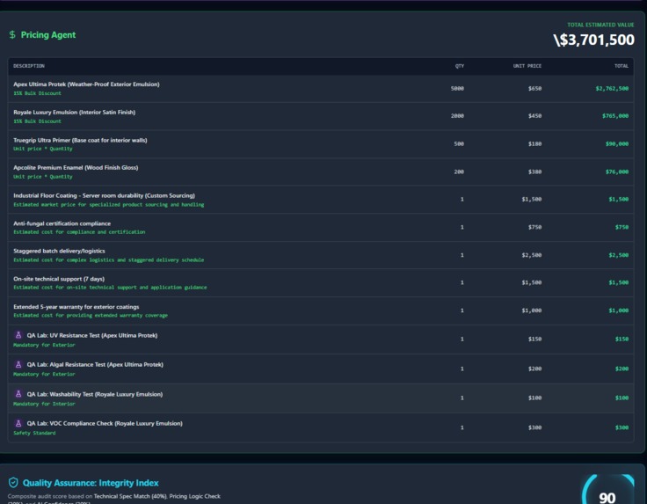Viewport: 647px width, 504px height.
Task: Select the Staggered batch delivery/logistics row
Action: [x=321, y=255]
